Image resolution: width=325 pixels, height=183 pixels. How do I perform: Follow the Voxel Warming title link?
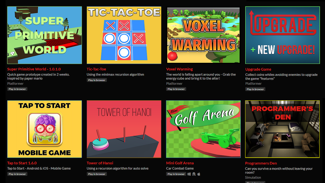click(180, 69)
